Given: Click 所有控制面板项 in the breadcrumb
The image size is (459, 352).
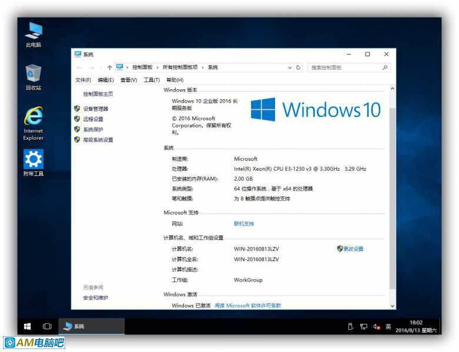Looking at the screenshot, I should pyautogui.click(x=180, y=67).
